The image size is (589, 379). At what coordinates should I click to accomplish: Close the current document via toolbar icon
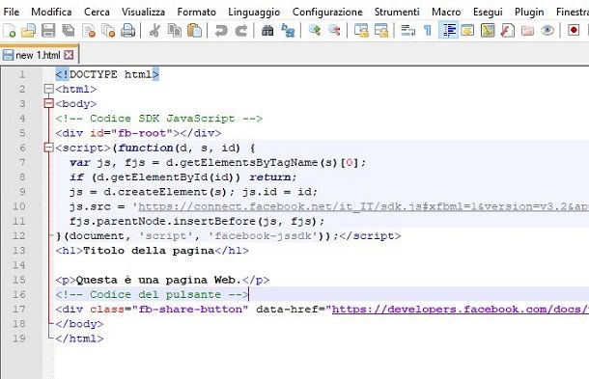tap(89, 31)
